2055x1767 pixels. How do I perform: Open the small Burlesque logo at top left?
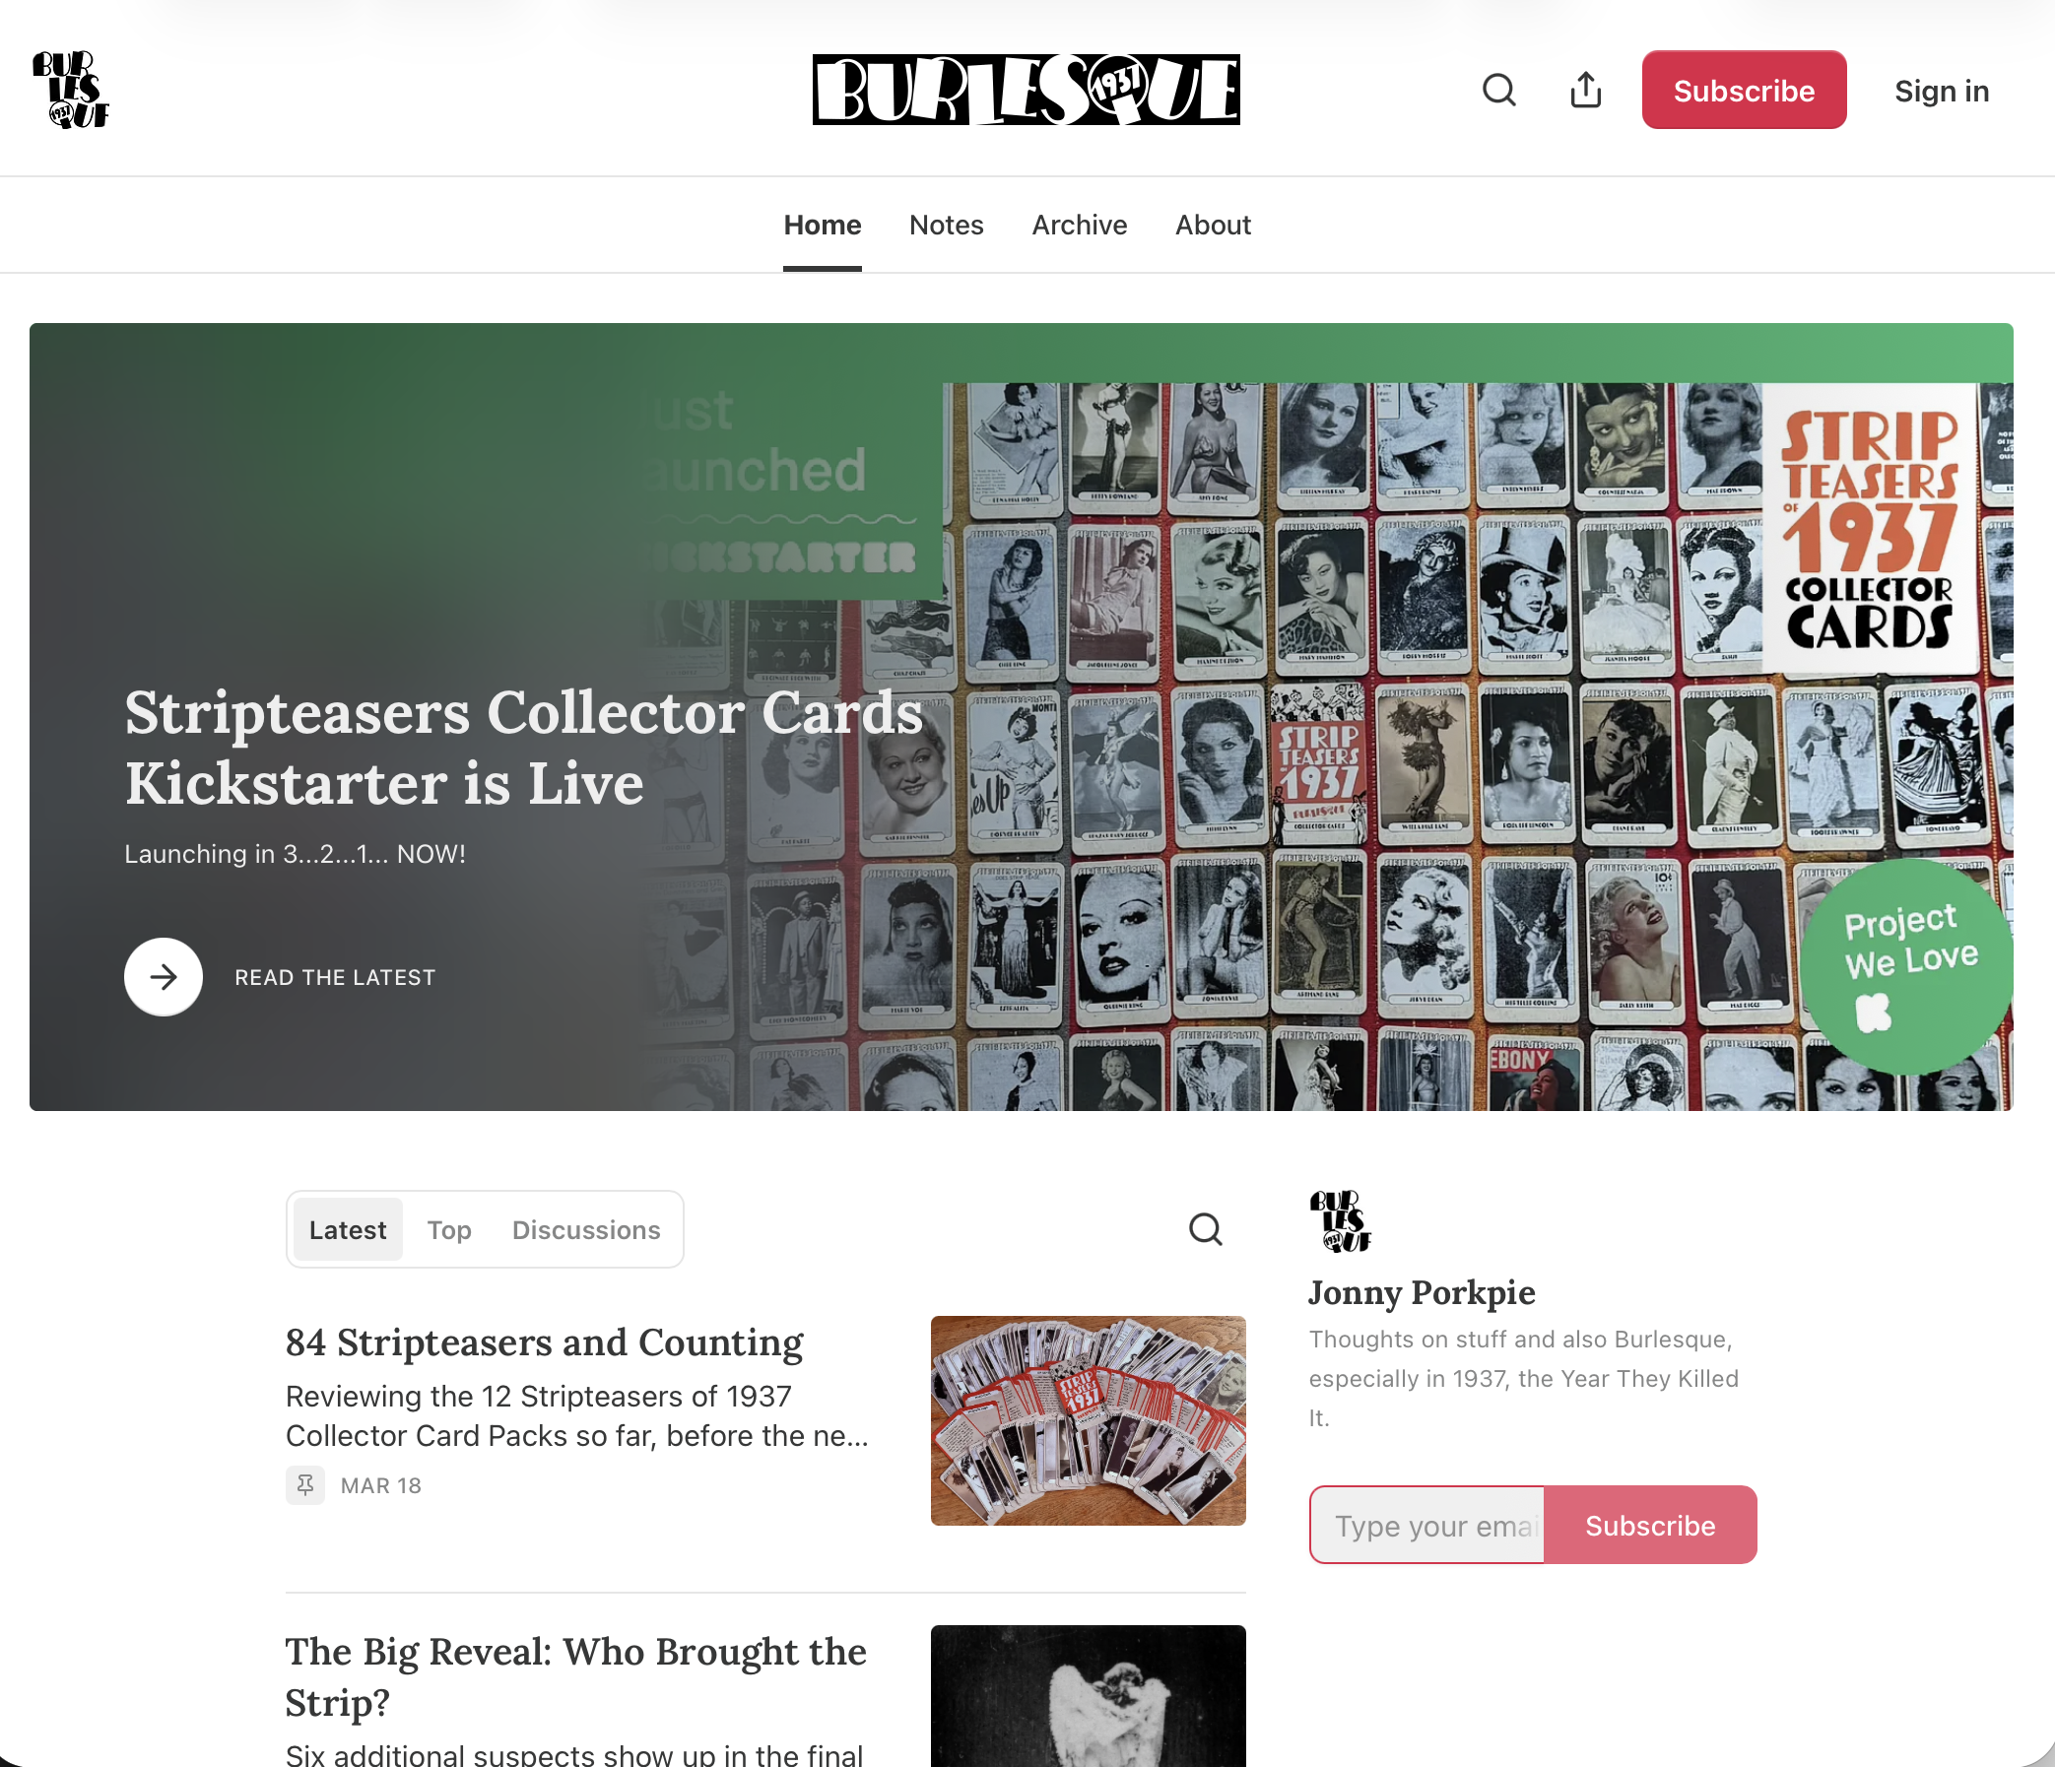pyautogui.click(x=70, y=90)
